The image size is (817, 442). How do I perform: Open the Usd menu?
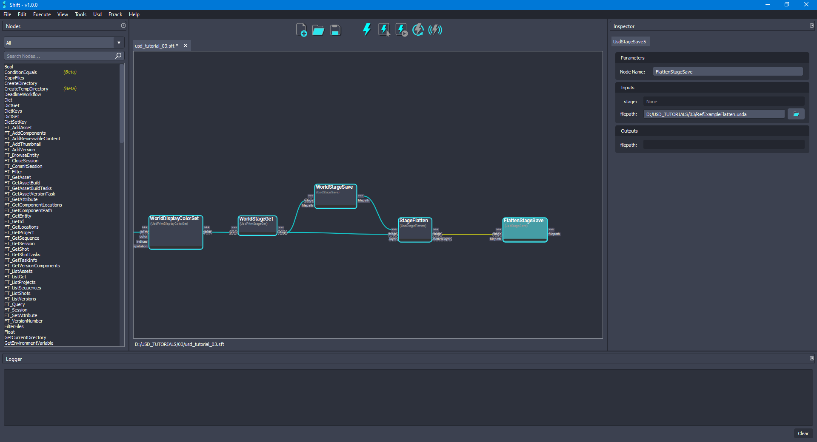point(97,14)
